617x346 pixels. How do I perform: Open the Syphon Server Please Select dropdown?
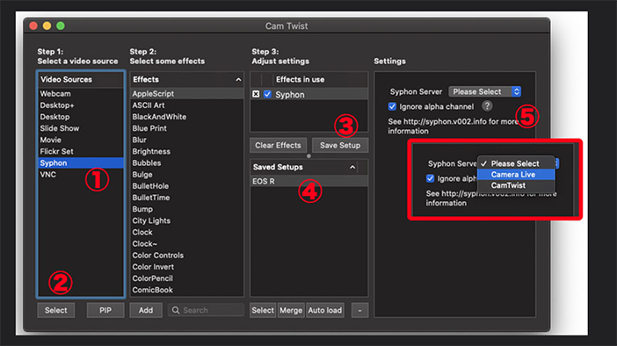pyautogui.click(x=485, y=91)
